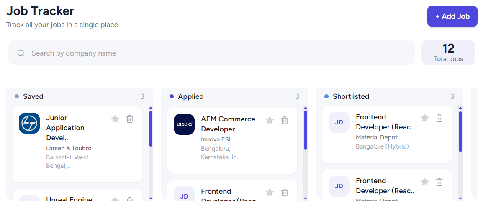This screenshot has height=202, width=478.
Task: Click Shortlisted column scrollbar thumb
Action: [460, 131]
